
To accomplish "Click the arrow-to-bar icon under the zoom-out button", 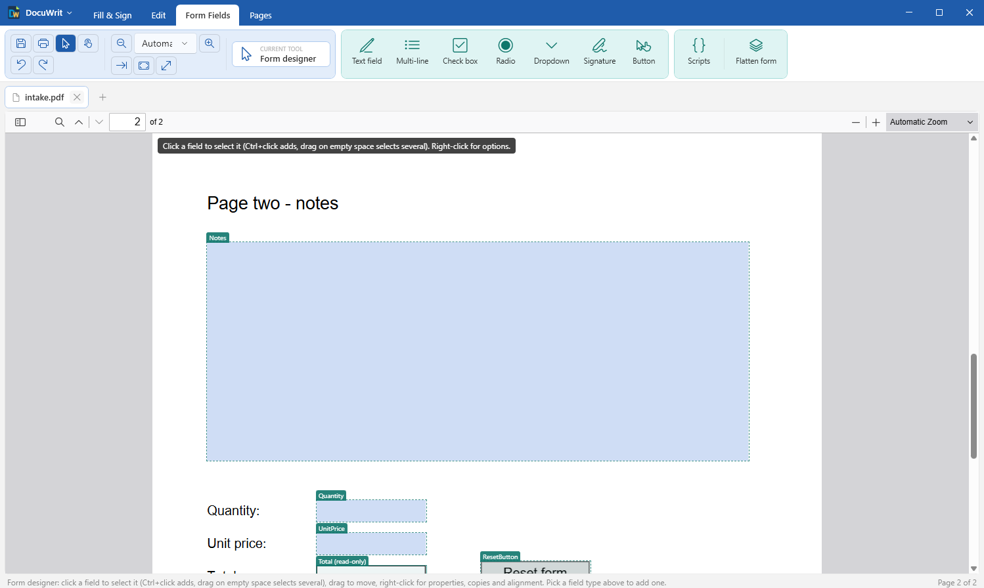I will (122, 65).
